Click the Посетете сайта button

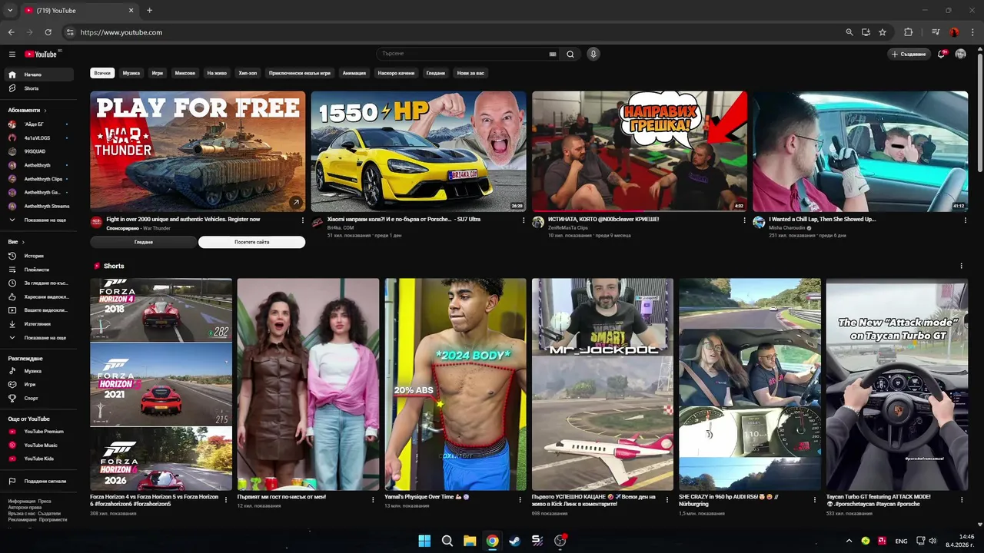(x=252, y=242)
